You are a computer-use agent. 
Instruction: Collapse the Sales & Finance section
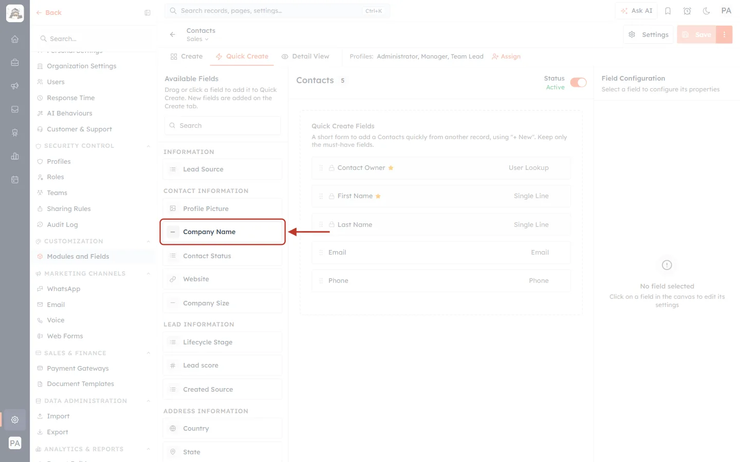click(149, 353)
